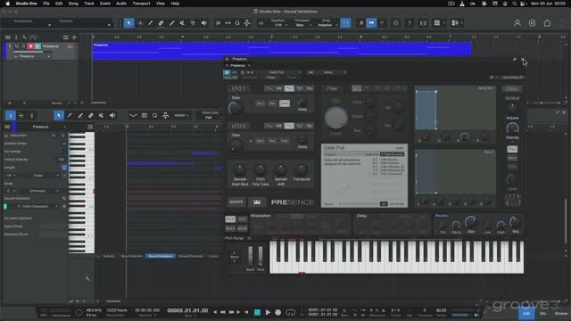Select the Eraser tool in top toolbar

point(161,23)
